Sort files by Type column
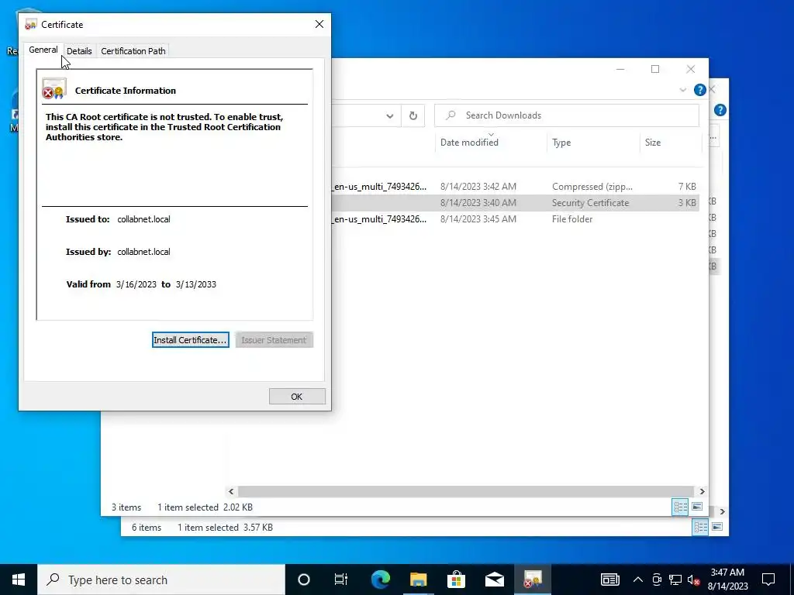The image size is (794, 595). pos(561,143)
